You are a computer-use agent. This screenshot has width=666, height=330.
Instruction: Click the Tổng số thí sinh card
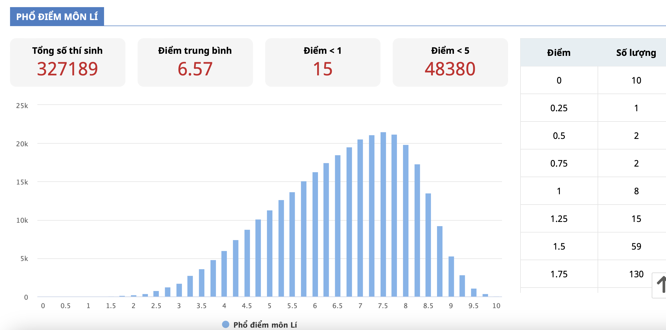click(x=68, y=62)
